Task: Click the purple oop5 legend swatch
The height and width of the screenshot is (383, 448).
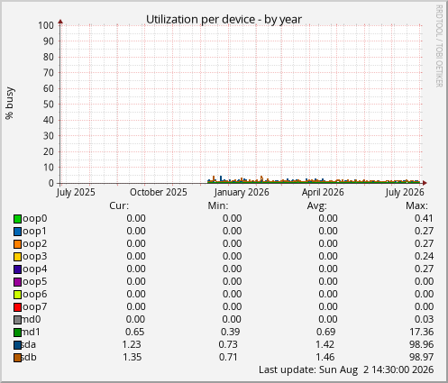Action: point(17,282)
